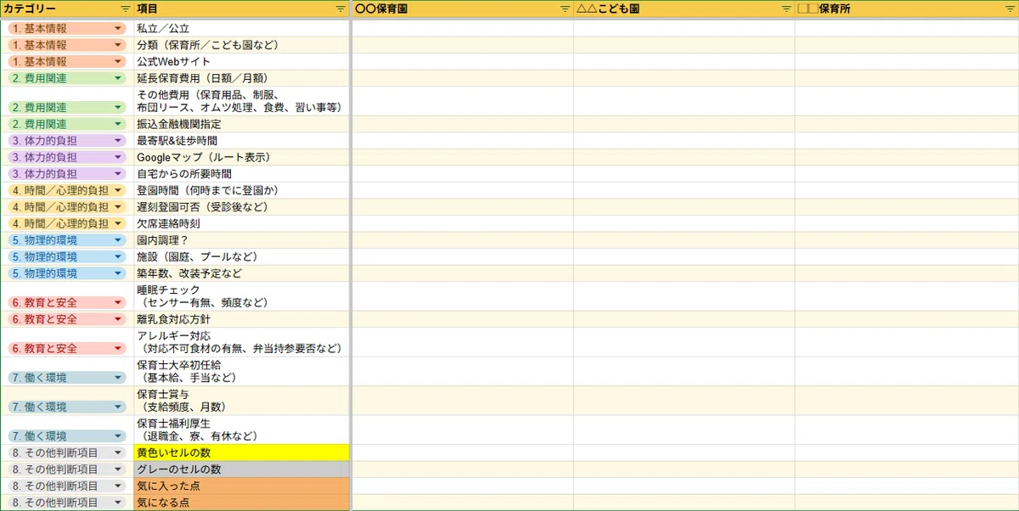Select the 登園時間（何時までに登園か） item cell

(x=241, y=190)
